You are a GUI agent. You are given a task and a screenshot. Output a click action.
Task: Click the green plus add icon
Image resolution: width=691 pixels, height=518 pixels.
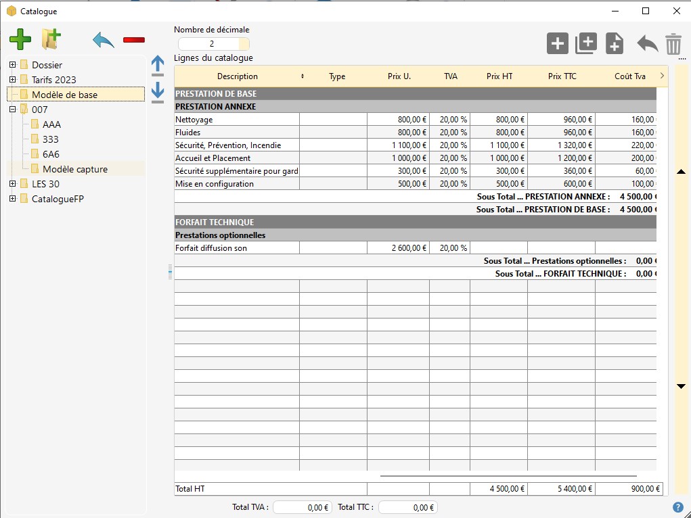20,39
